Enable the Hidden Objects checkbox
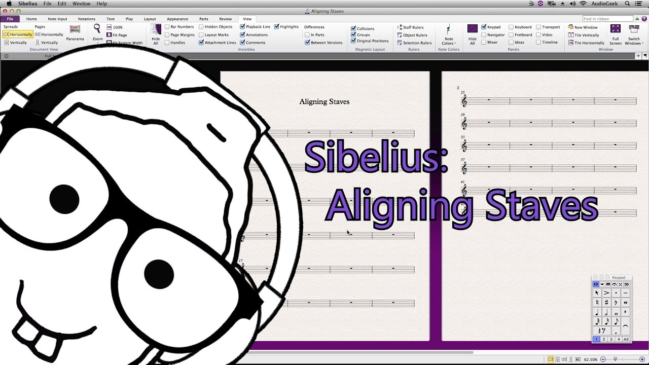Viewport: 649px width, 365px height. pyautogui.click(x=201, y=27)
